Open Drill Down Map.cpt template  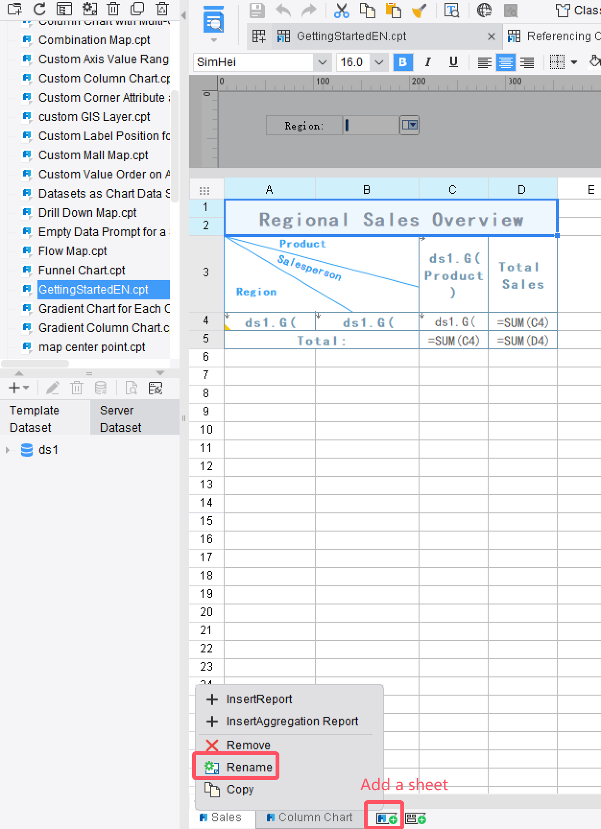[87, 213]
